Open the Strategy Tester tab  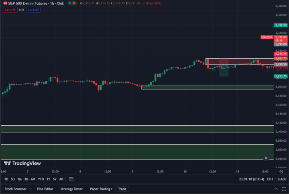click(x=71, y=189)
